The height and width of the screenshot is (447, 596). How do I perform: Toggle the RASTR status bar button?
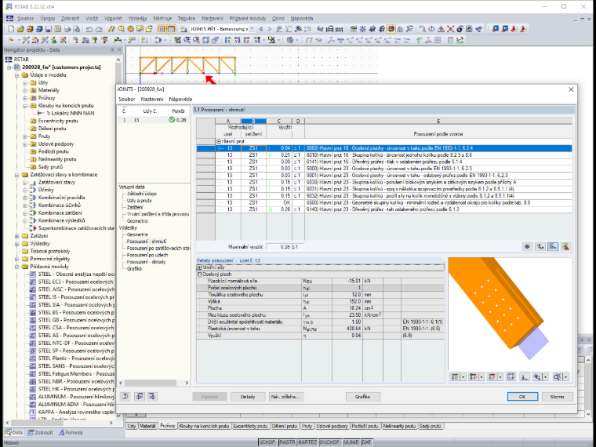click(287, 442)
